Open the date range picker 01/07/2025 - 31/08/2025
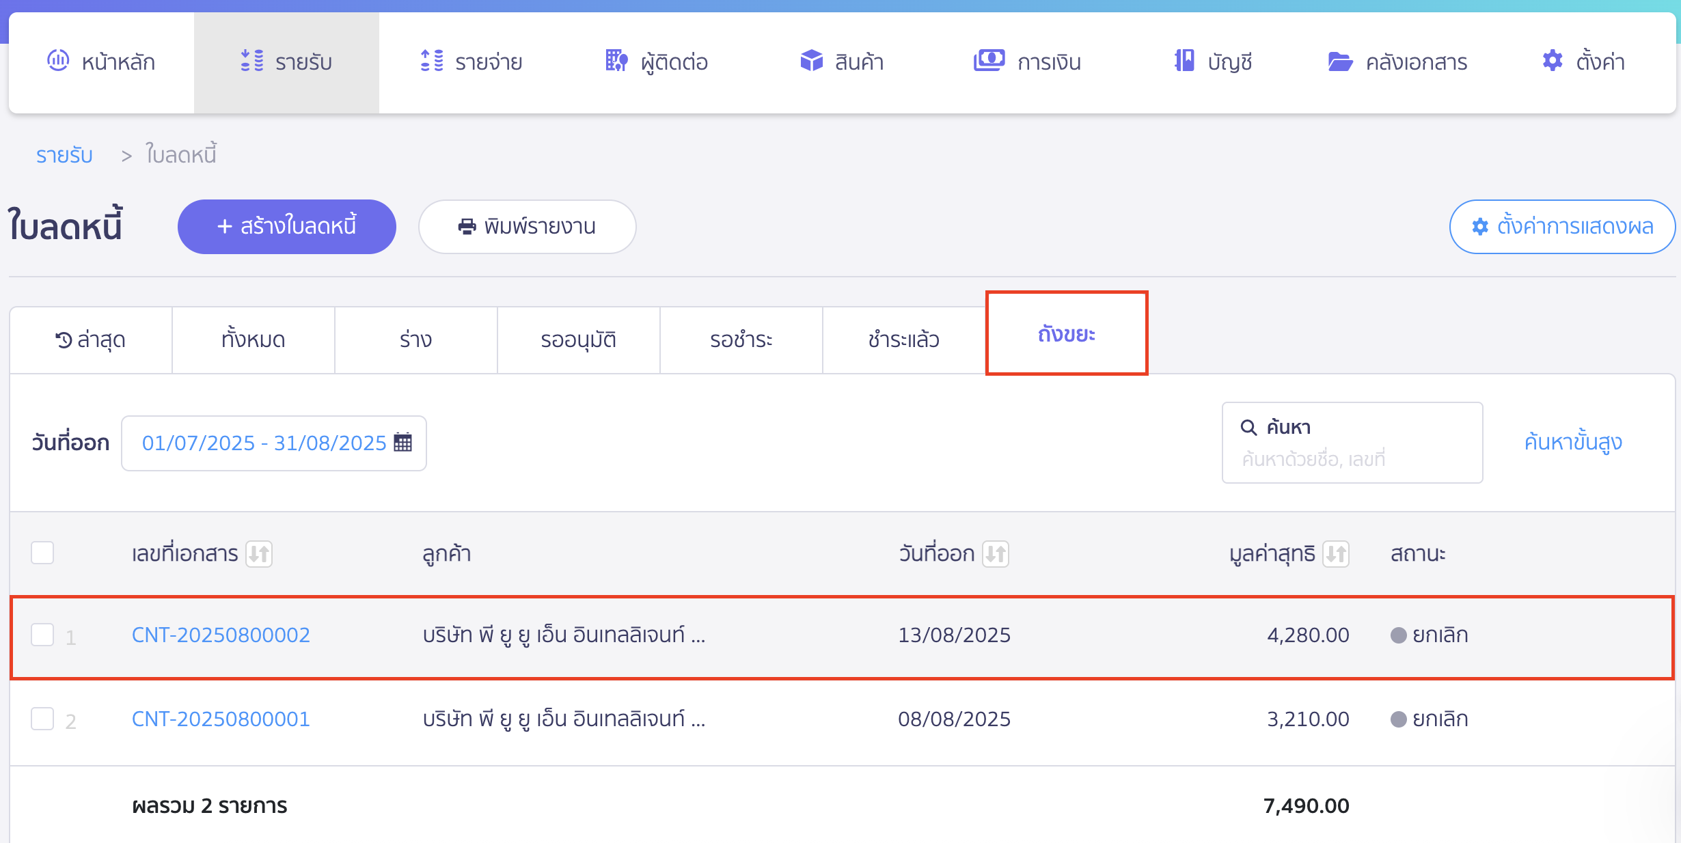1681x843 pixels. (x=274, y=443)
